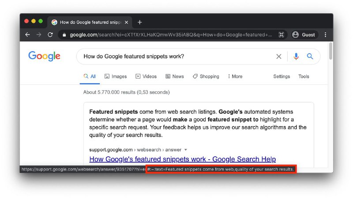Screen dimensions: 353x199
Task: Expand the More search options
Action: tap(235, 76)
